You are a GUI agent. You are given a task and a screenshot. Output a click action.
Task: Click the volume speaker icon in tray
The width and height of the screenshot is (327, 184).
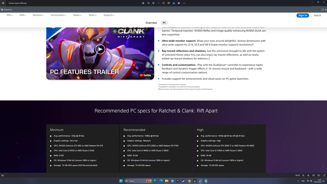tap(311, 181)
